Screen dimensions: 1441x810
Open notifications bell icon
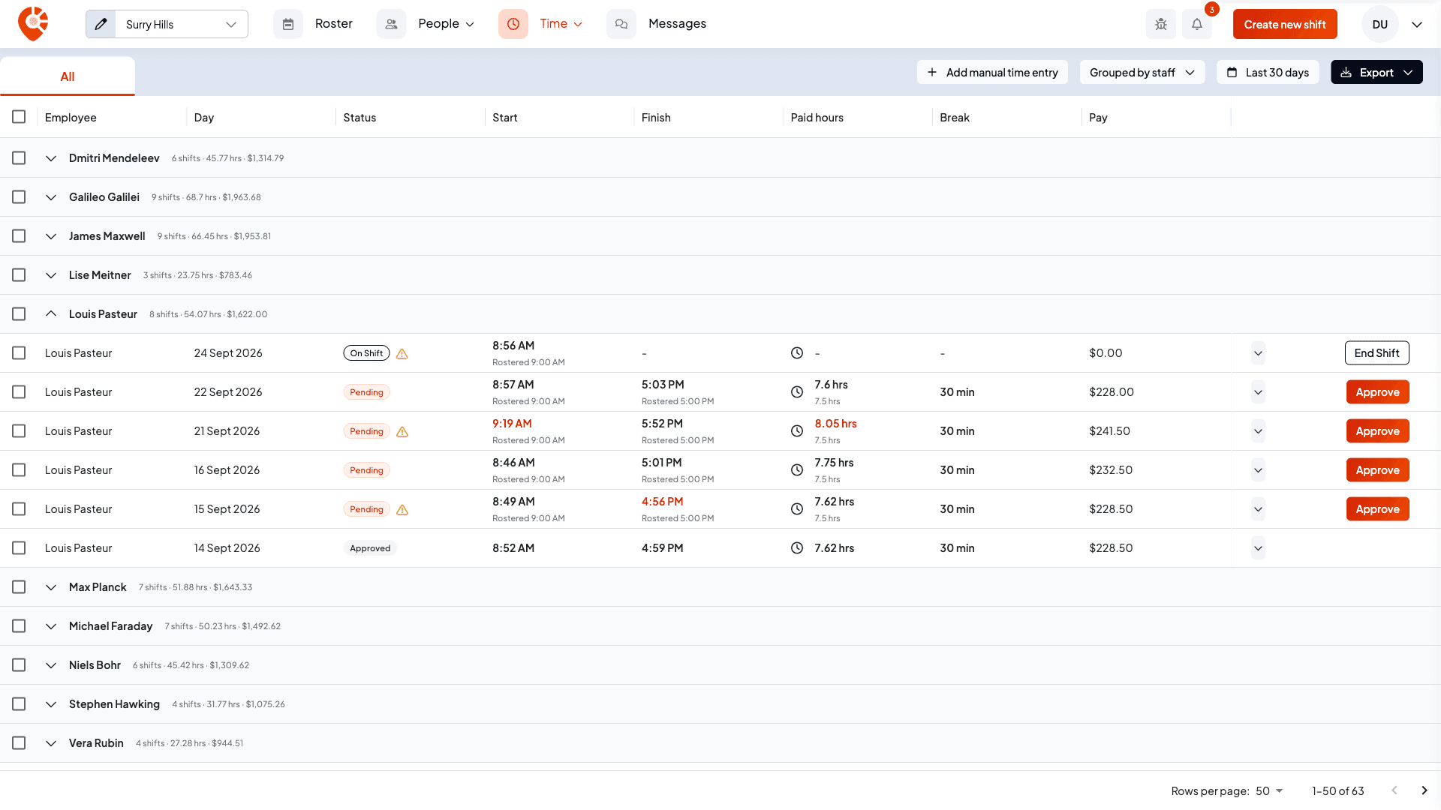(x=1197, y=24)
